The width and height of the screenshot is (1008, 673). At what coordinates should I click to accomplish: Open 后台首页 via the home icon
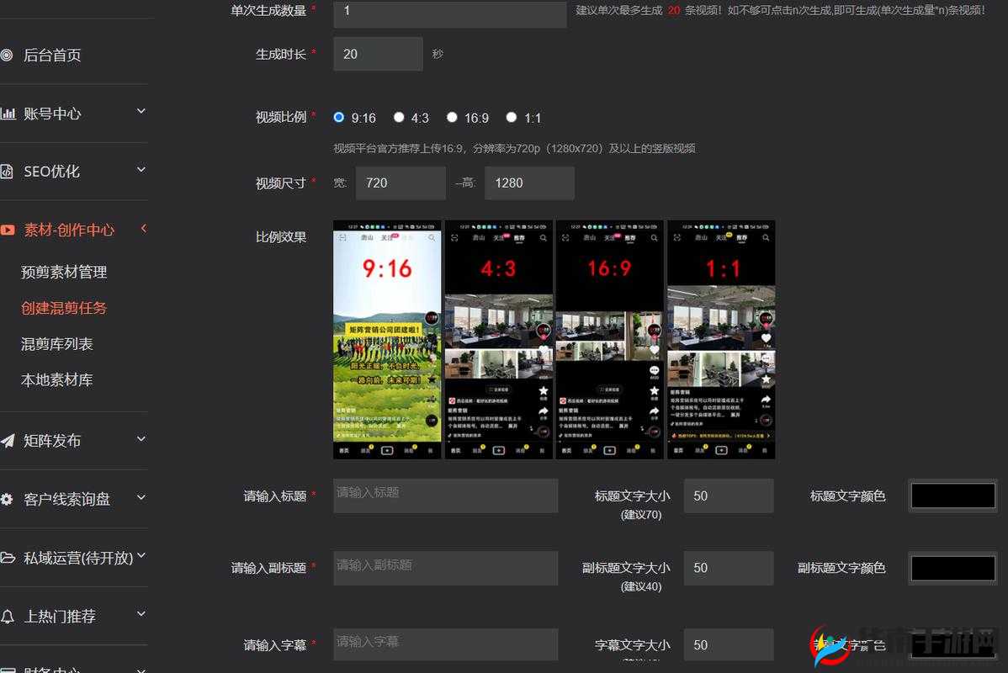(x=9, y=55)
